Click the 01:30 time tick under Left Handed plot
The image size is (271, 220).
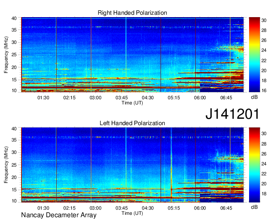click(43, 208)
